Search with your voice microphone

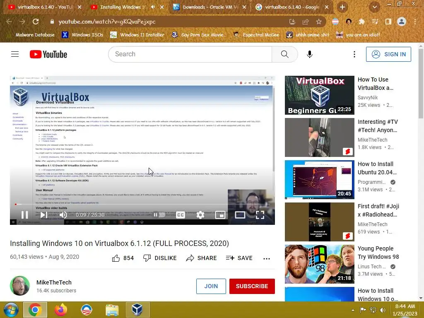(x=310, y=54)
